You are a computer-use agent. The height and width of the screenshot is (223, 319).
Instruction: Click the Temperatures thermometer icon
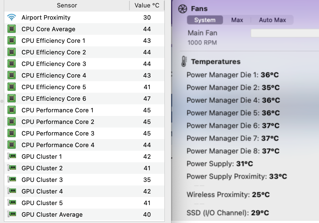(x=184, y=61)
